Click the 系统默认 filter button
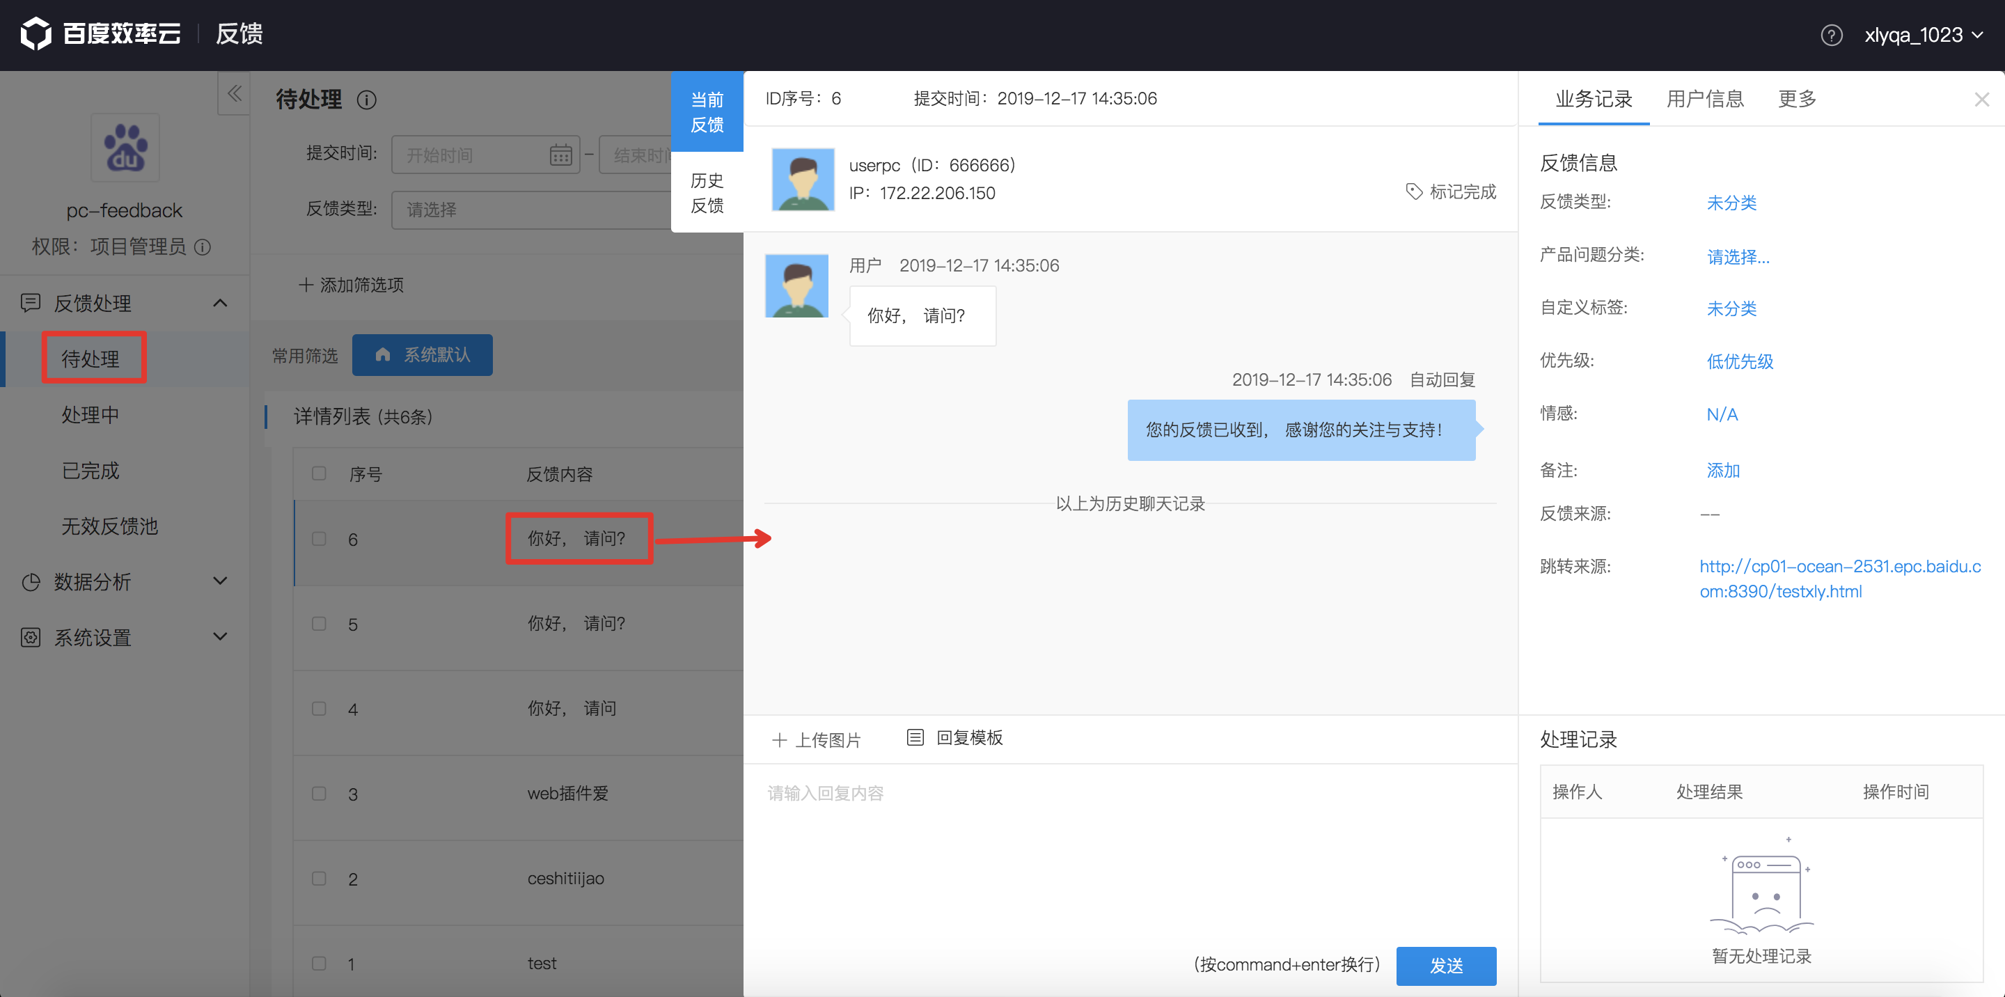 (422, 355)
